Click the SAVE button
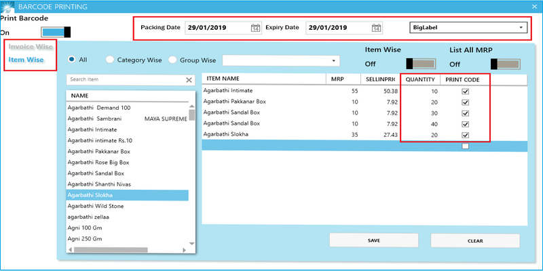This screenshot has width=543, height=271. pyautogui.click(x=373, y=241)
